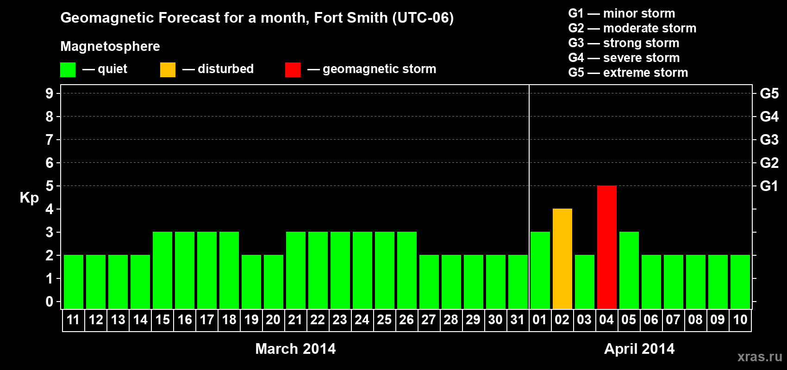Click the G2 label on the right axis
Screen dimensions: 787x370
(x=769, y=163)
